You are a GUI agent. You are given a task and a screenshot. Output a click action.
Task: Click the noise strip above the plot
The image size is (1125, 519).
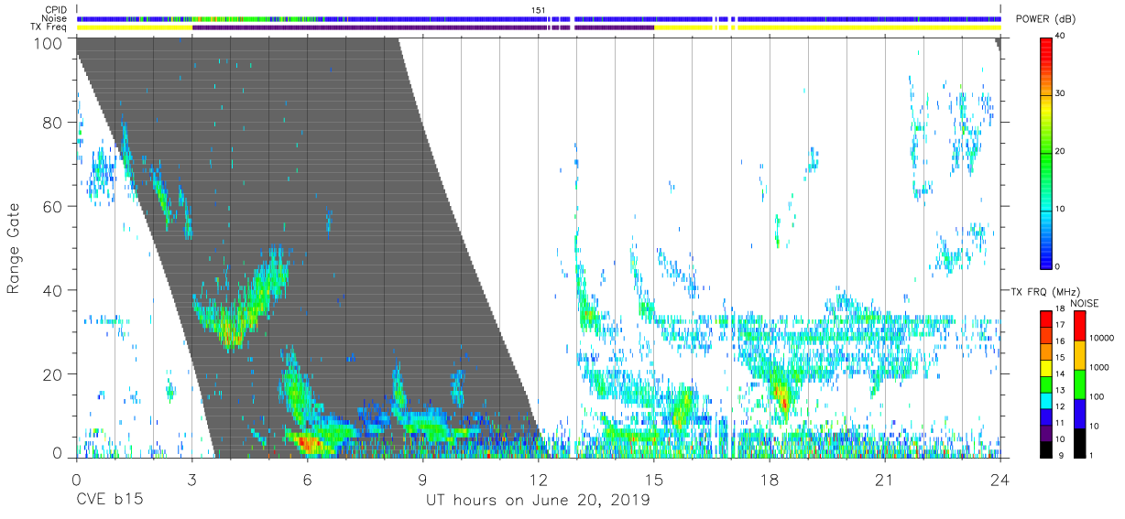click(539, 18)
